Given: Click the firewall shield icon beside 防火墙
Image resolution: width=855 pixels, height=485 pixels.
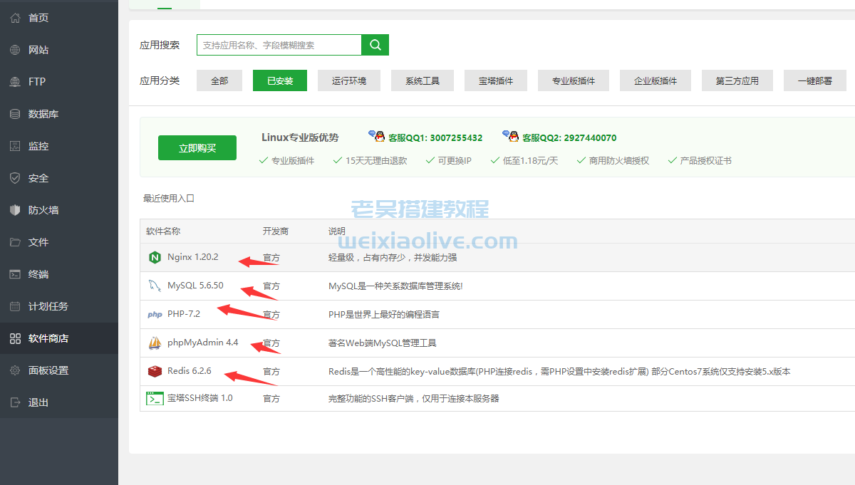Looking at the screenshot, I should click(15, 210).
